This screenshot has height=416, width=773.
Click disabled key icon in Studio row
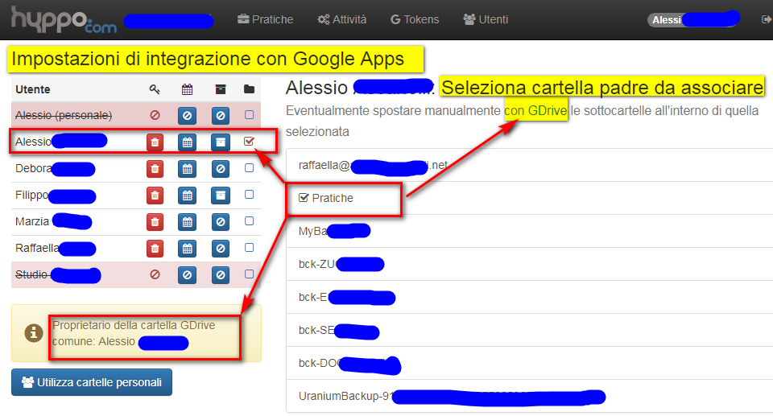155,274
